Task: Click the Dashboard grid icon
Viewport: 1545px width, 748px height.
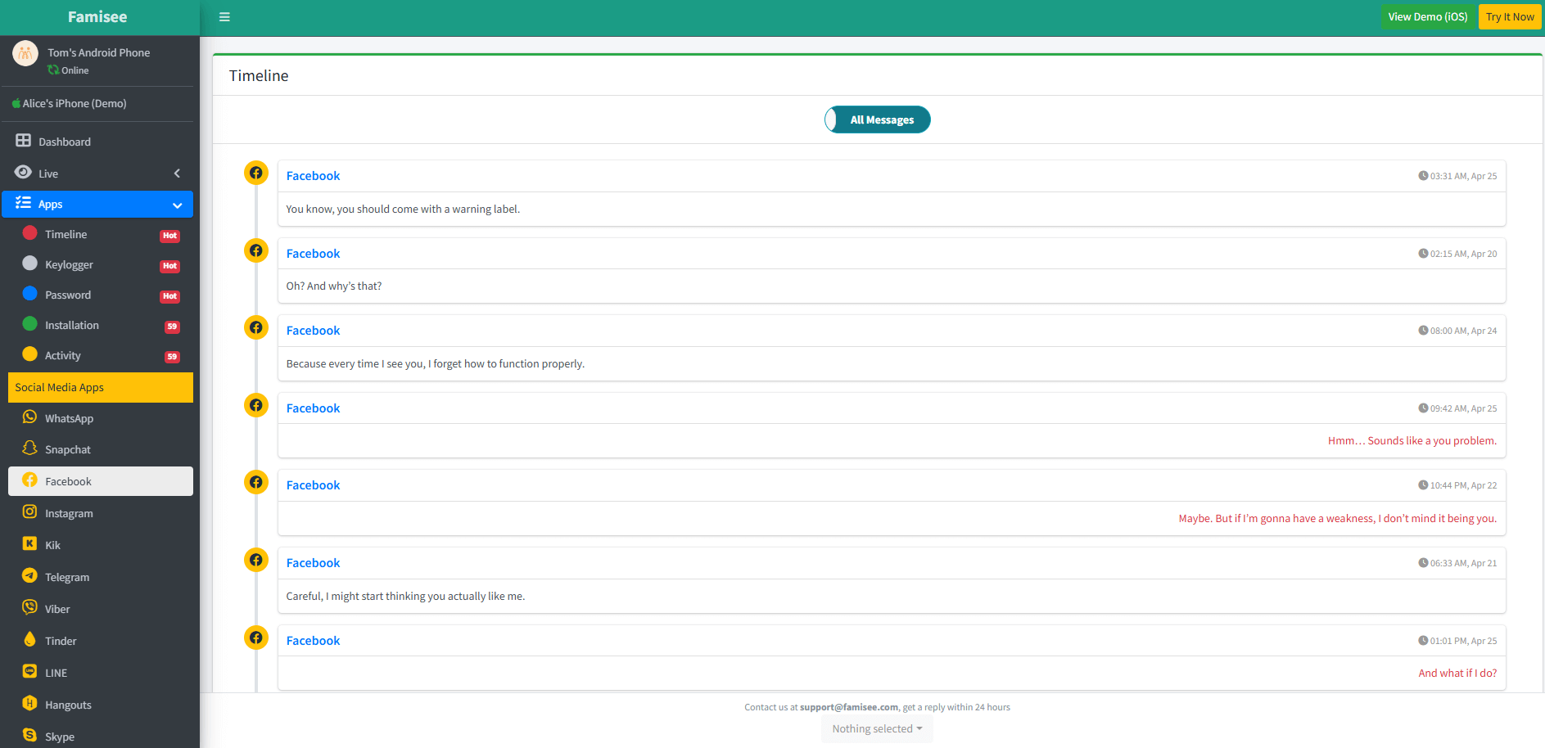Action: pyautogui.click(x=23, y=141)
